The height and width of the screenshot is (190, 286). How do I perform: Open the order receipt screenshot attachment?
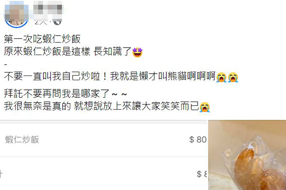click(x=103, y=155)
